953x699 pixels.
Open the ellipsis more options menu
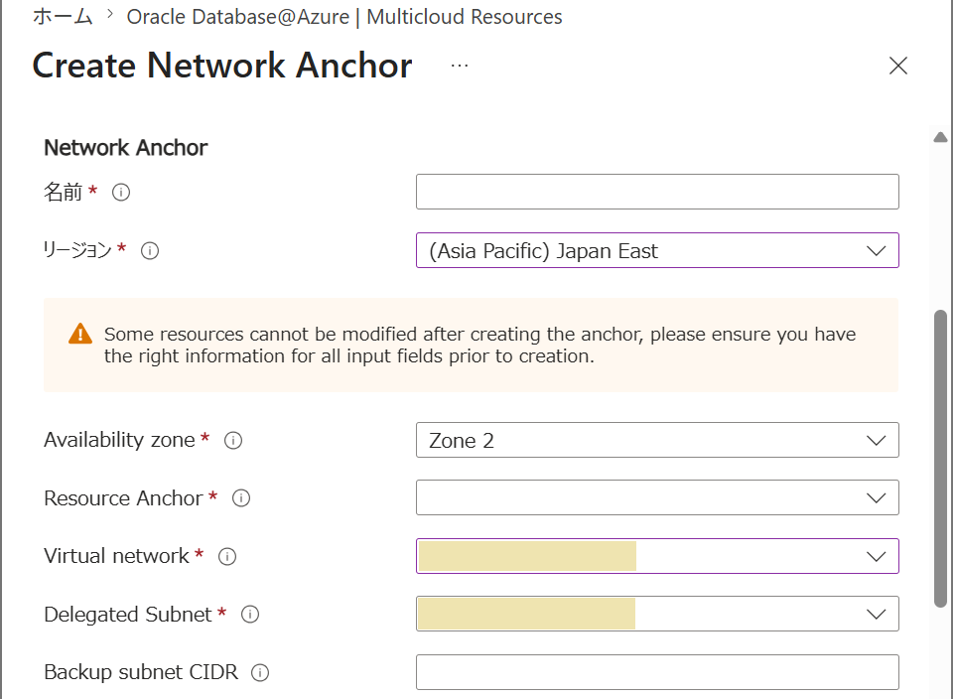[460, 66]
